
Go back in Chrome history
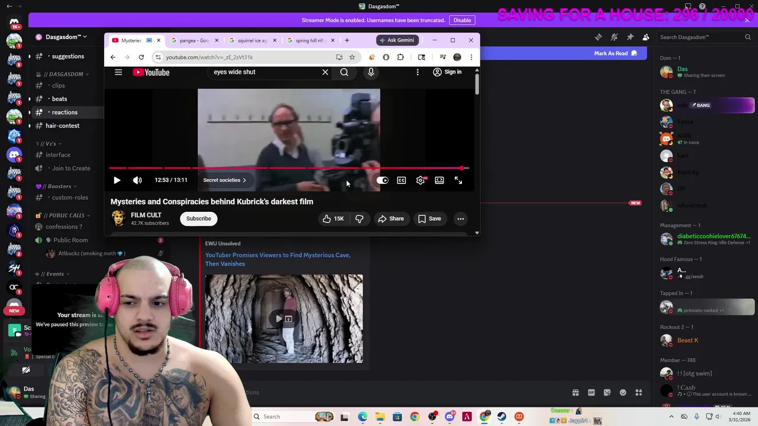click(113, 57)
